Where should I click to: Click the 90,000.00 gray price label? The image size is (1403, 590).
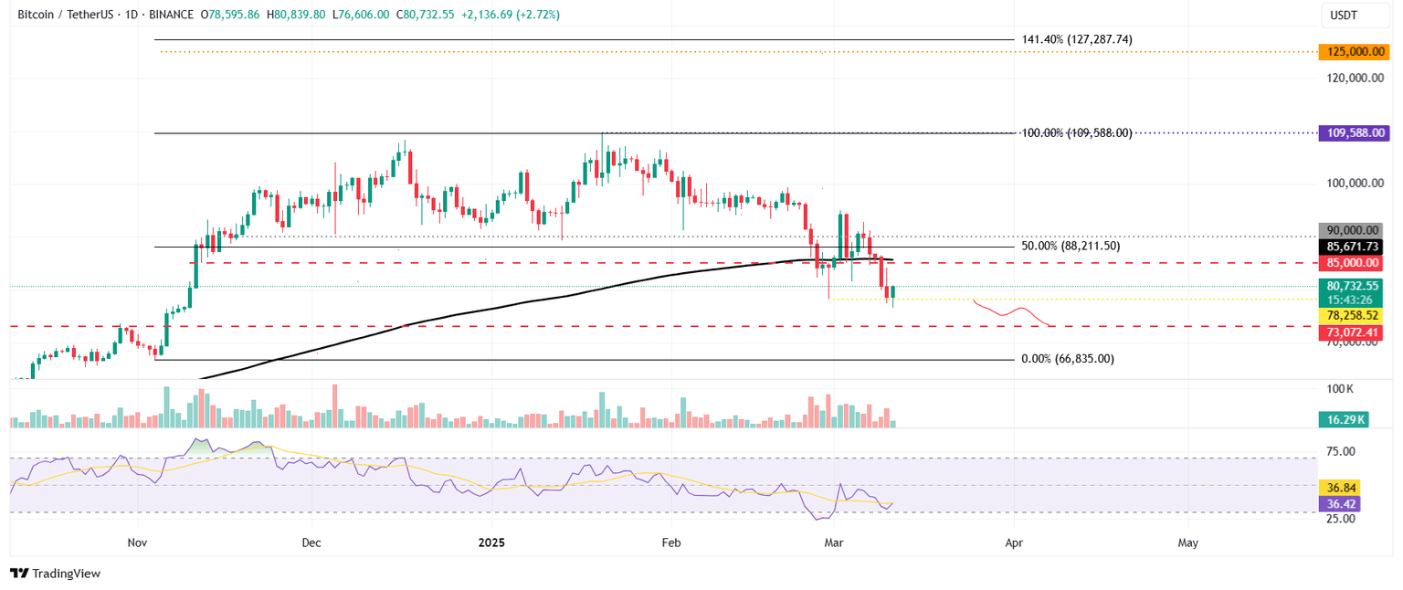(1350, 231)
